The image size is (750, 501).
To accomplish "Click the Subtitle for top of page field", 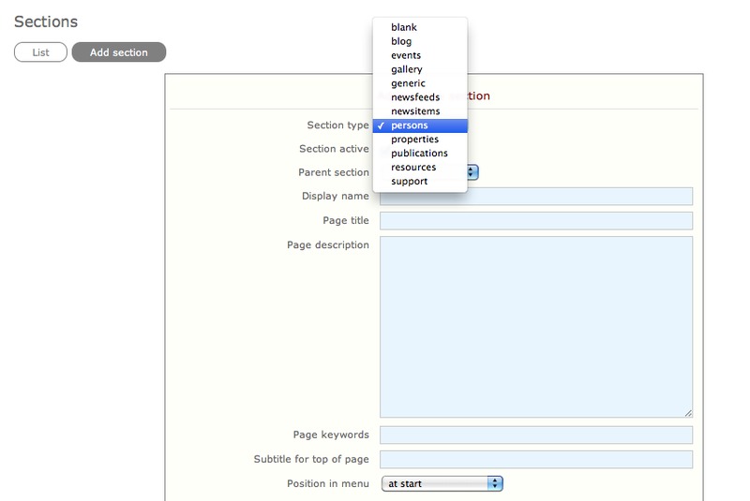I will (x=535, y=460).
